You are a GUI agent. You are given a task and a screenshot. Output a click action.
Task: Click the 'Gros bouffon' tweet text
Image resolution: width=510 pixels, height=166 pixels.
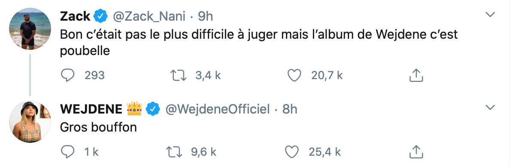(x=98, y=128)
